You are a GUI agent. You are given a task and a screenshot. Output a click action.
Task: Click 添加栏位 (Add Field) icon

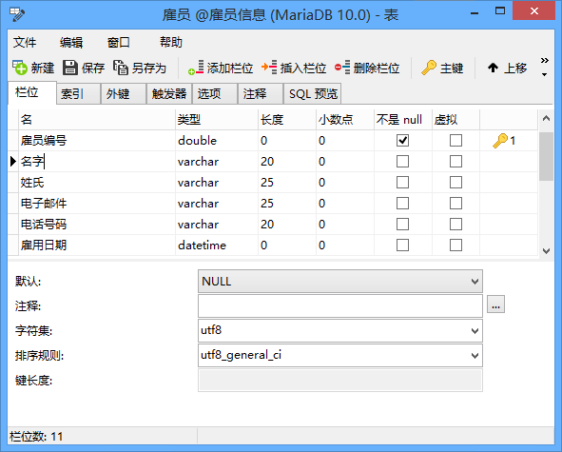click(x=196, y=68)
